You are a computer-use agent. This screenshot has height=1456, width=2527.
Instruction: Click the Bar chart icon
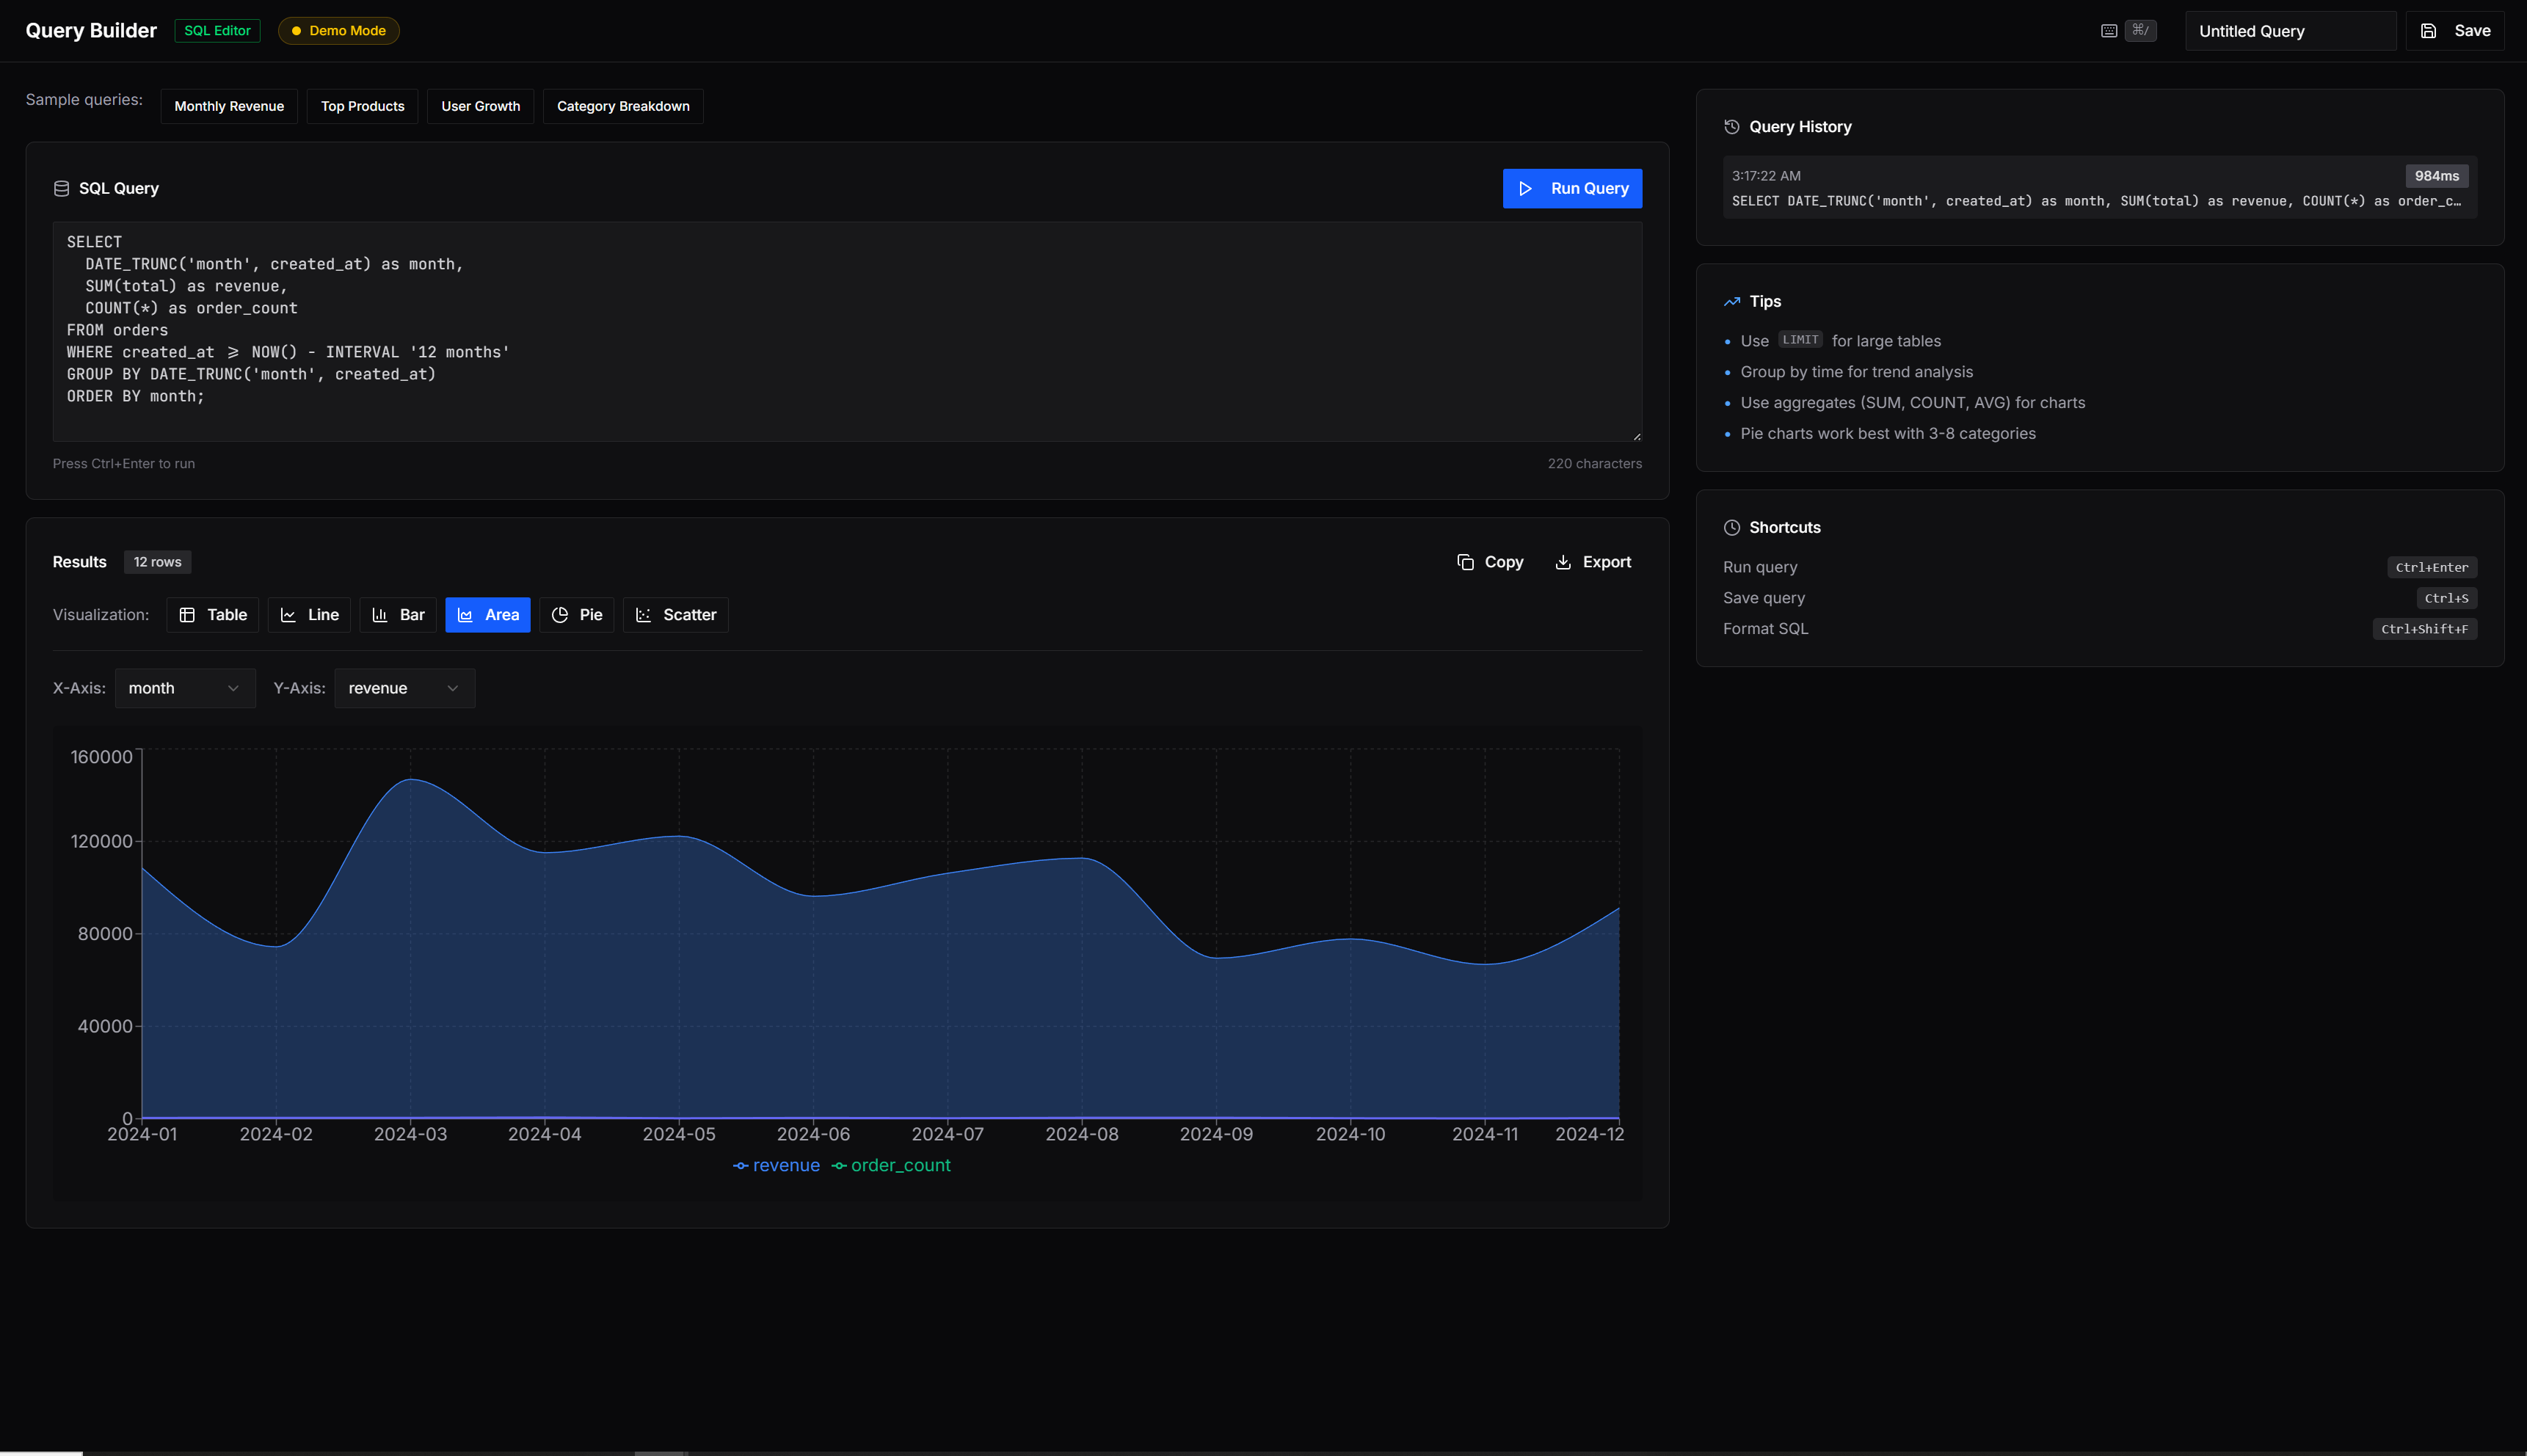tap(379, 615)
